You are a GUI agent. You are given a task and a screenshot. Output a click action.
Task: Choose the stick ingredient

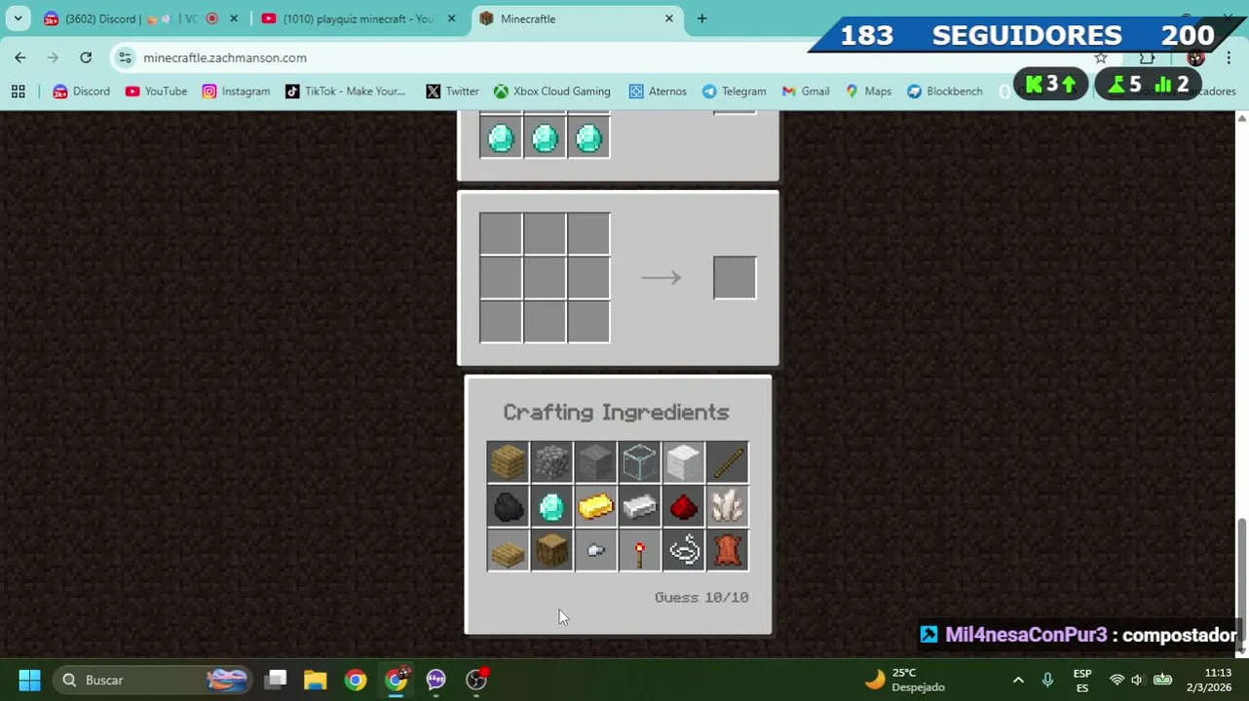(x=727, y=462)
